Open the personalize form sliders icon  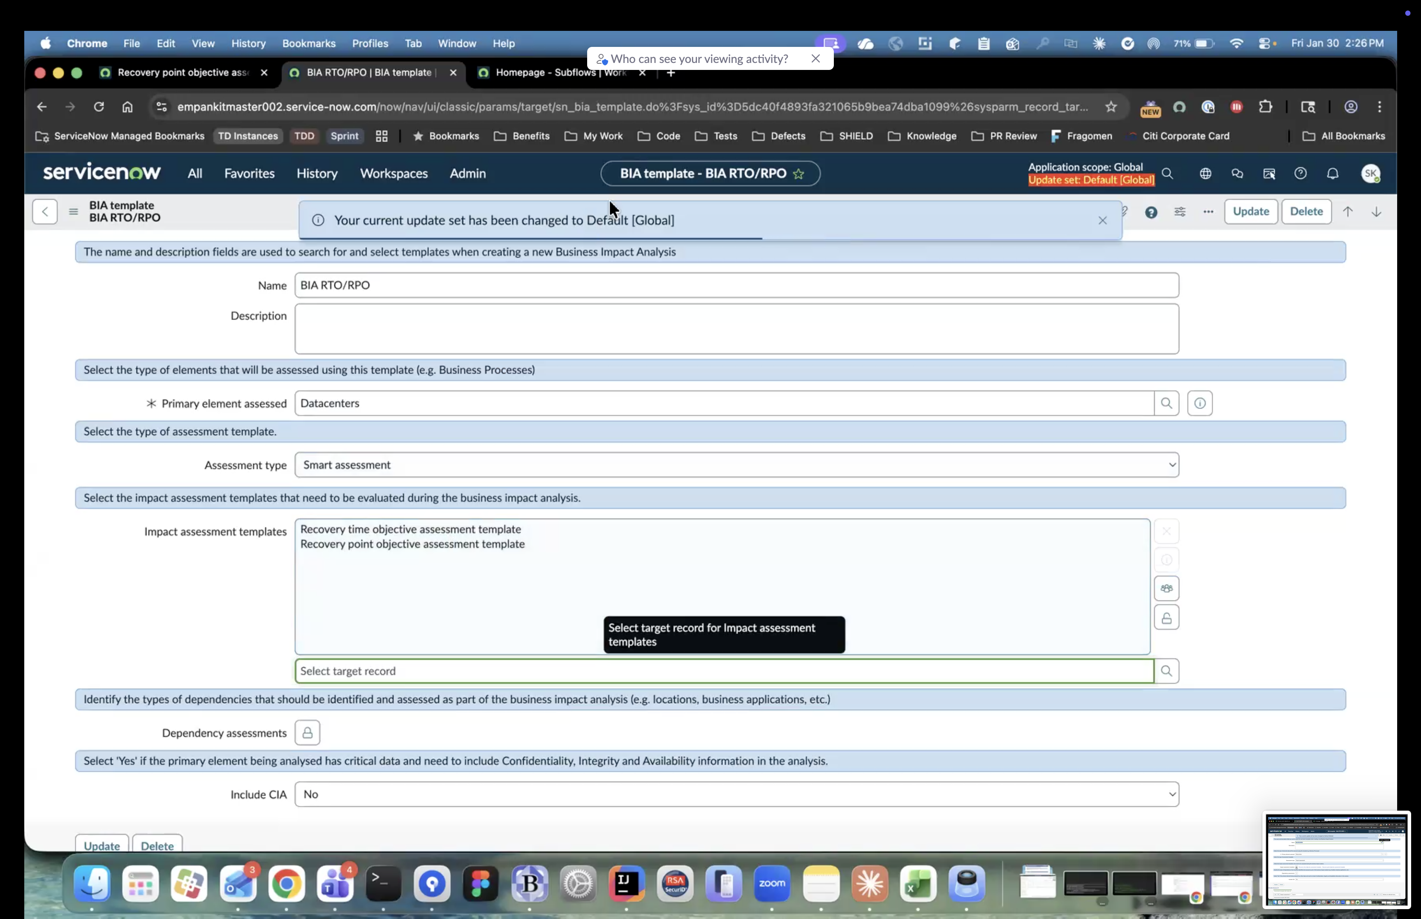tap(1180, 212)
